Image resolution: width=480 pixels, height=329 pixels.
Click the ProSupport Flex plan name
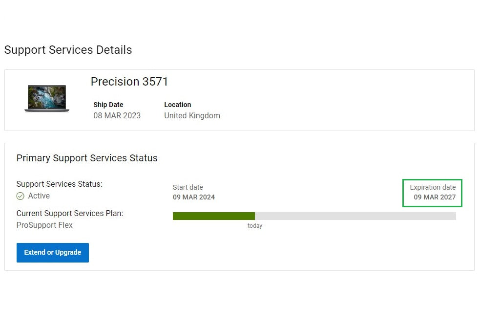tap(44, 225)
